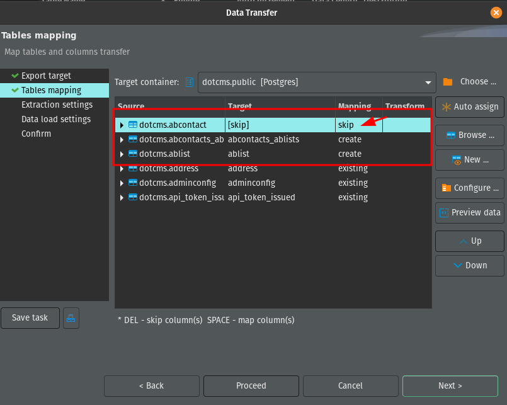Screen dimensions: 507x405
Task: Click the table icon beside dotcms.address
Action: (x=132, y=168)
